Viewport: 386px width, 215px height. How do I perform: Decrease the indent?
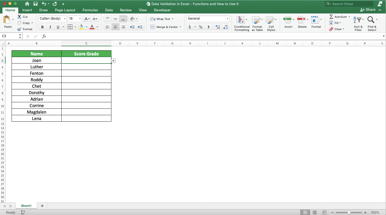tap(132, 27)
